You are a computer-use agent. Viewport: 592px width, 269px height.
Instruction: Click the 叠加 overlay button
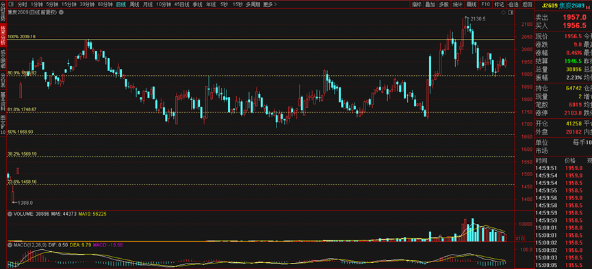point(430,5)
